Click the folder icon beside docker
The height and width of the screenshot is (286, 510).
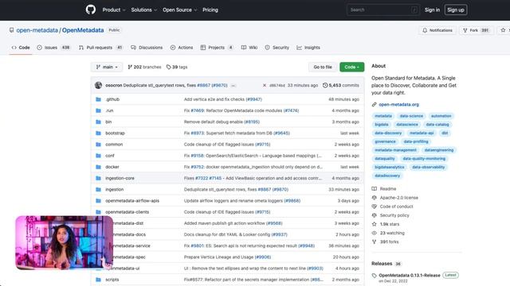tap(98, 167)
